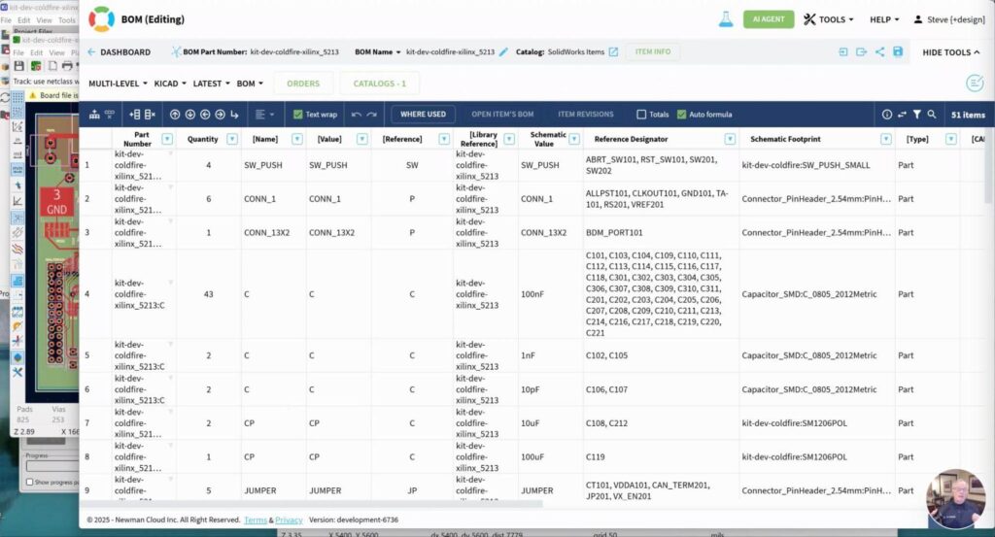Collapse toolbar with HIDE TOOLS
This screenshot has width=995, height=537.
(x=950, y=52)
